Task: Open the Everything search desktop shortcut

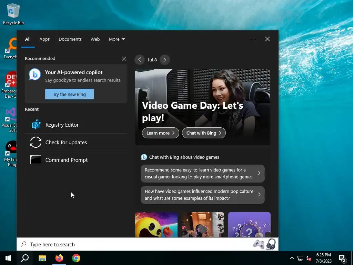Action: [10, 48]
